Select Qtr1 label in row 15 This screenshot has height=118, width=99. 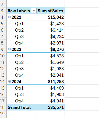coord(19,88)
